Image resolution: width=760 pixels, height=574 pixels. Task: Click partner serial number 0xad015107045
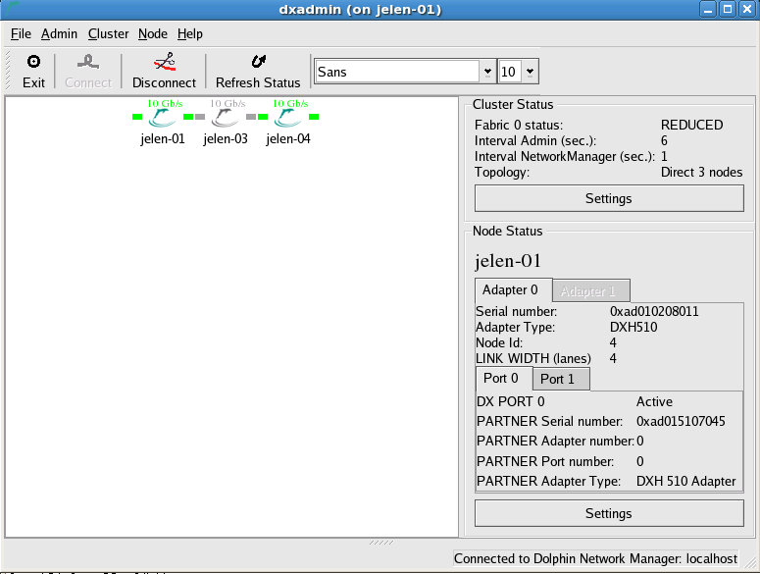681,421
